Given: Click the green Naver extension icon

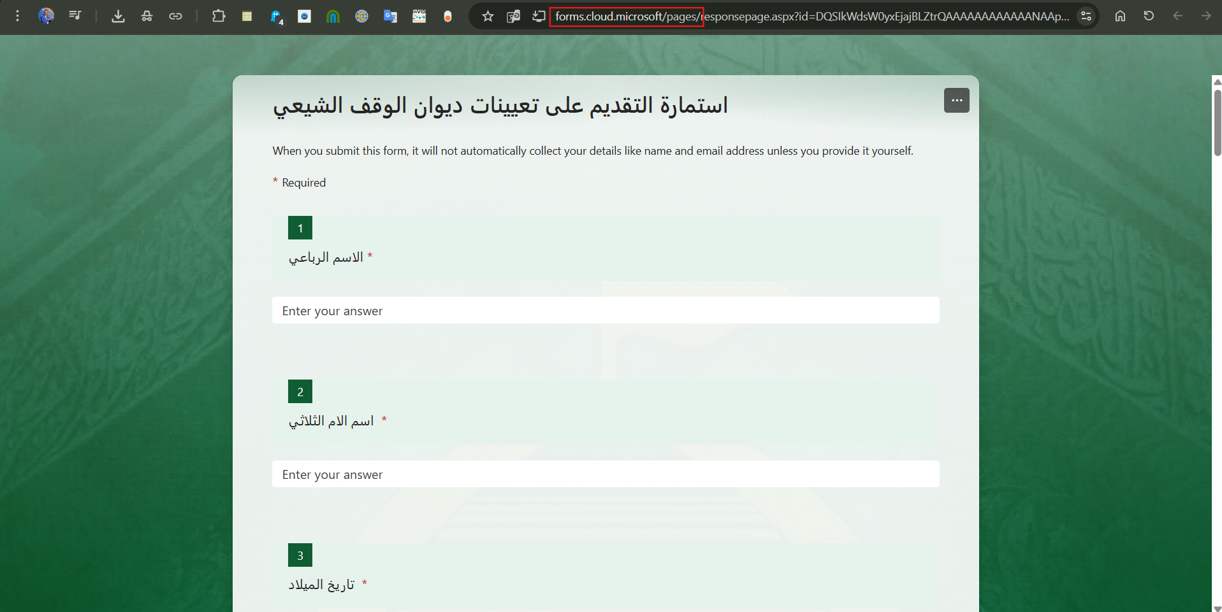Looking at the screenshot, I should [333, 16].
